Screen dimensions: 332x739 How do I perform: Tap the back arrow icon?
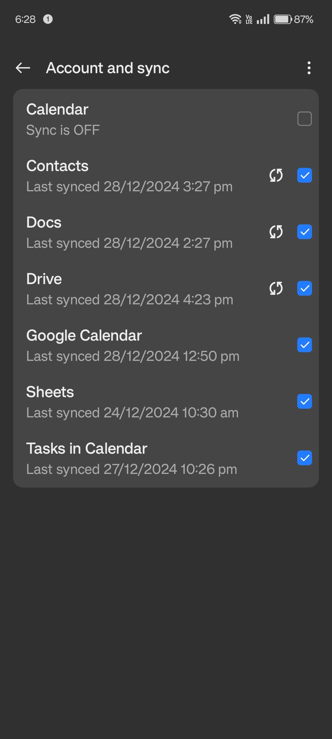[23, 68]
